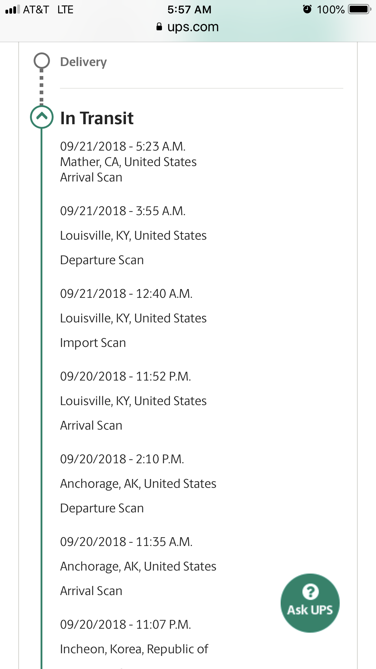Tap the battery icon in status bar

tap(359, 9)
